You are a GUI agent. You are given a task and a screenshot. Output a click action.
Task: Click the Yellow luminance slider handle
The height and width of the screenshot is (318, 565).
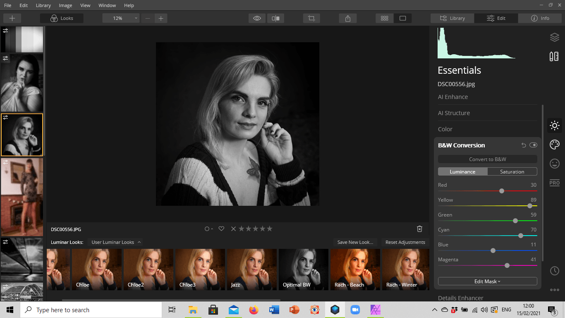[530, 206]
